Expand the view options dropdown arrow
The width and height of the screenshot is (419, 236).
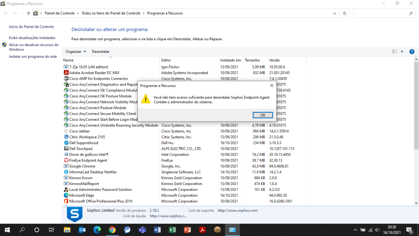coord(402,52)
